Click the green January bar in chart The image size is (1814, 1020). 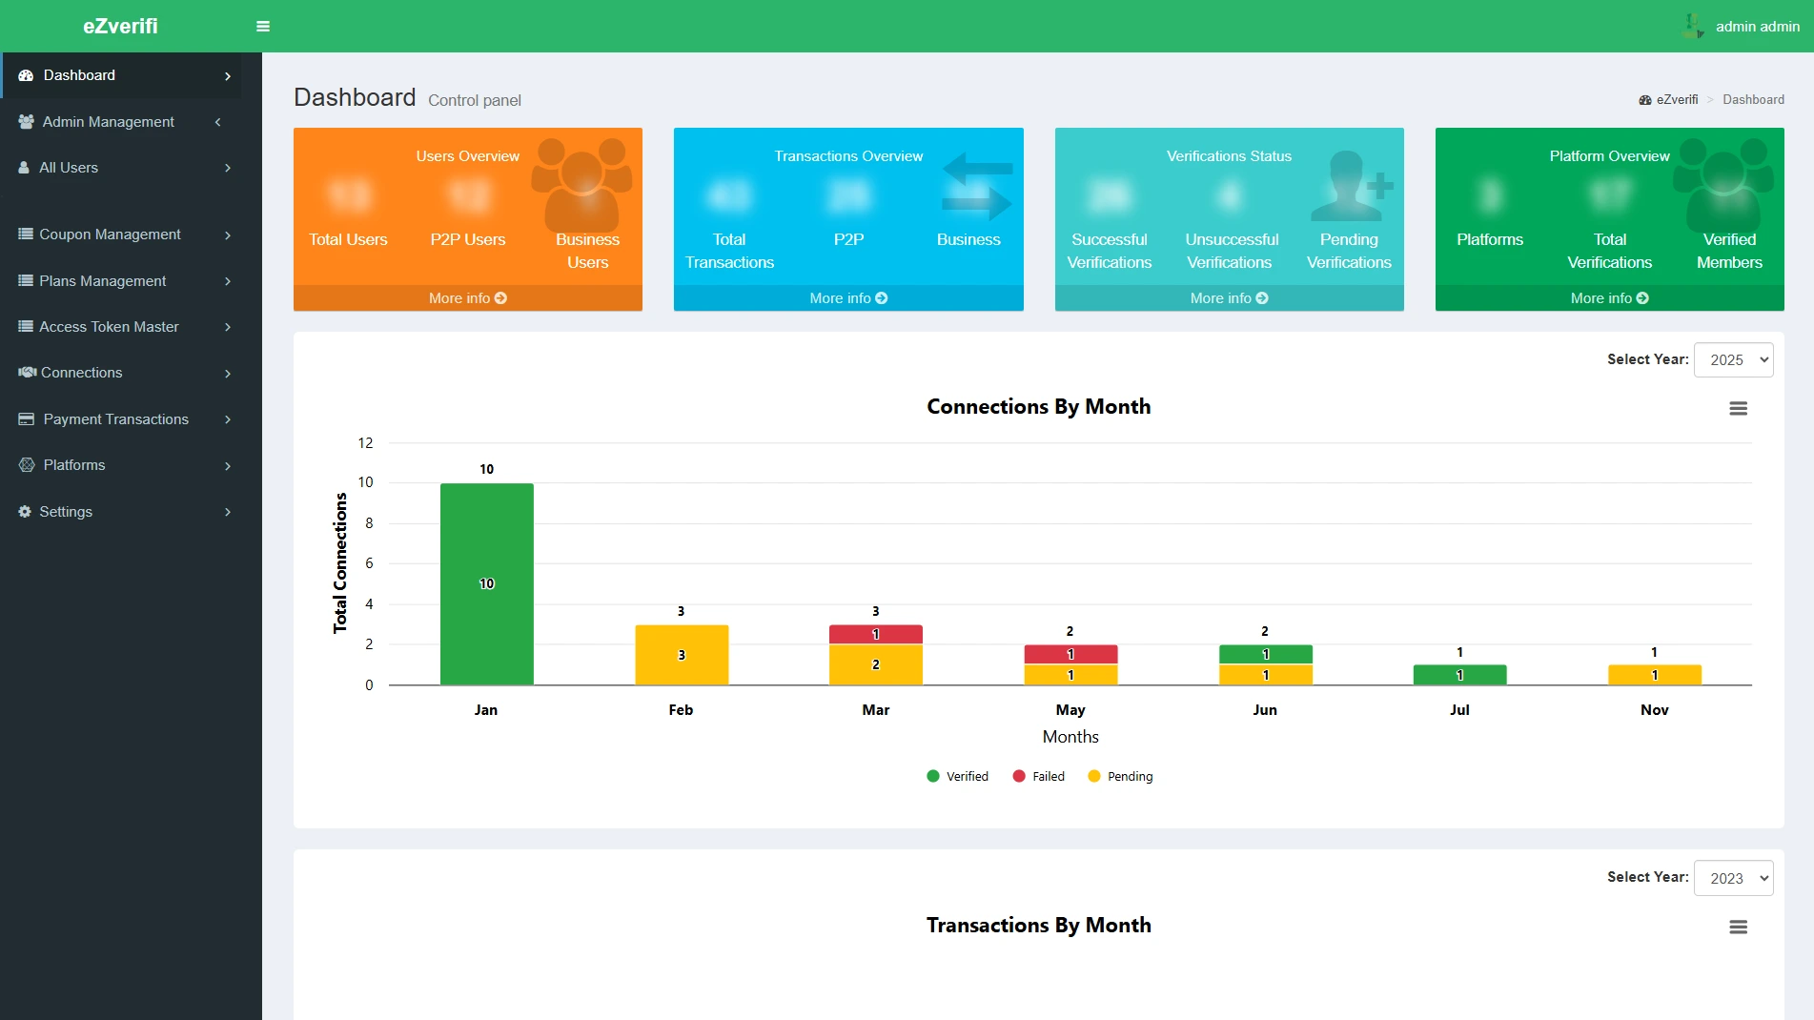tap(487, 584)
